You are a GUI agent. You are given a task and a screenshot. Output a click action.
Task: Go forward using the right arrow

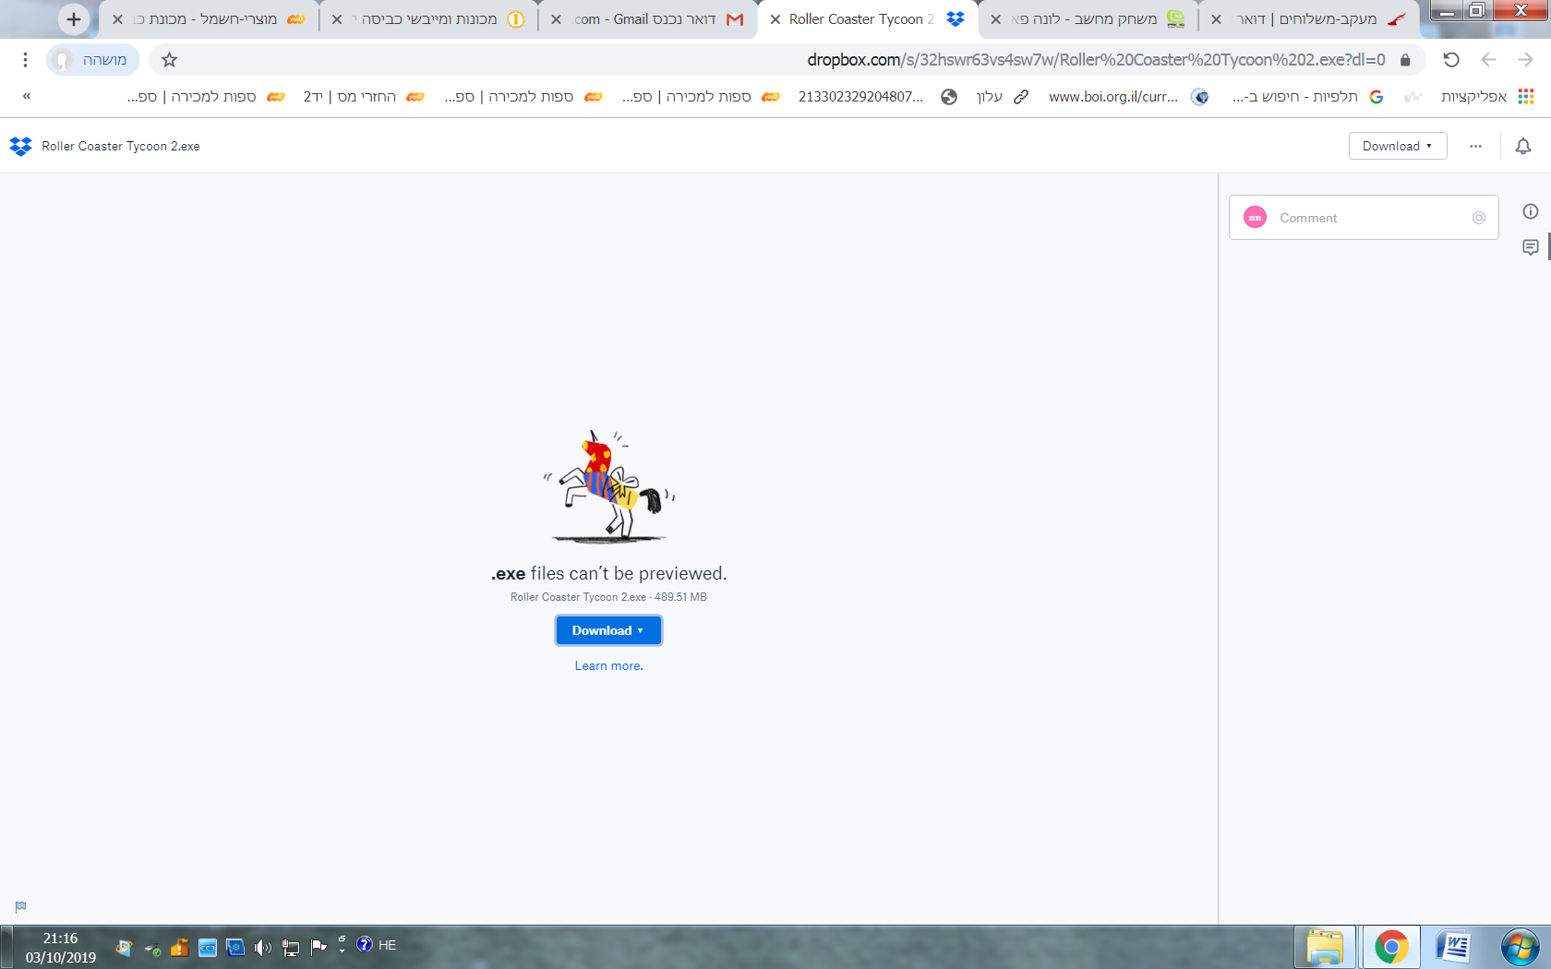pos(1525,60)
